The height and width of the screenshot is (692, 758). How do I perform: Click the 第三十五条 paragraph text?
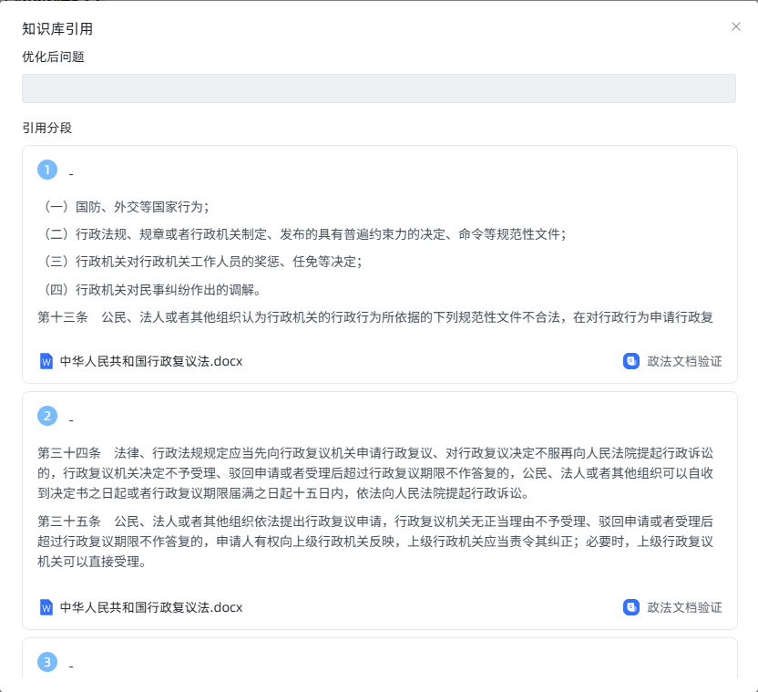pos(375,542)
